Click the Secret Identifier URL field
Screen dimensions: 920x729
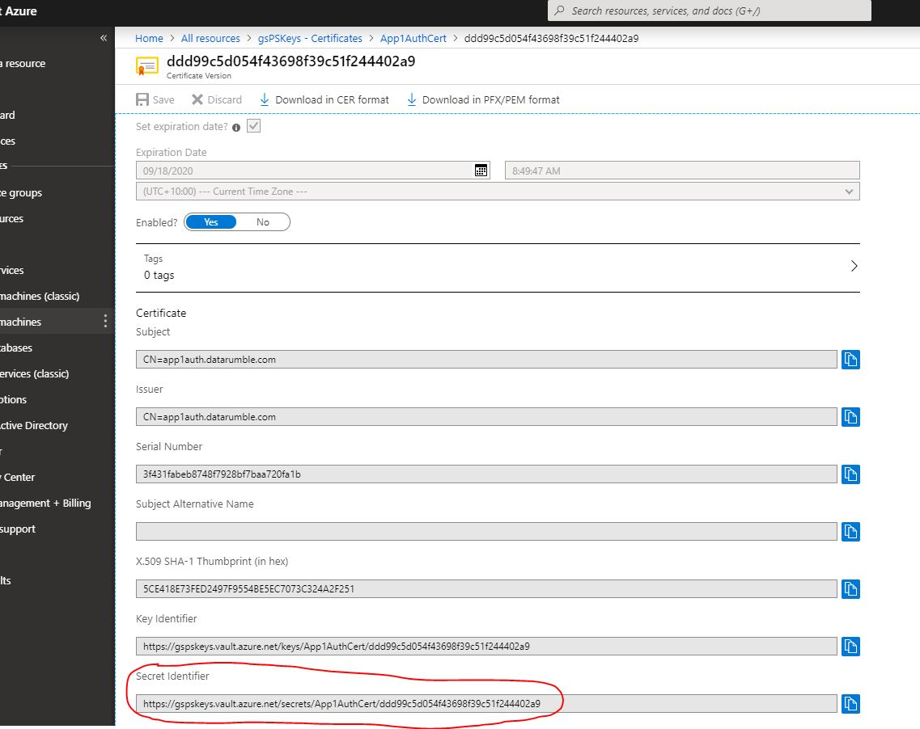coord(486,704)
